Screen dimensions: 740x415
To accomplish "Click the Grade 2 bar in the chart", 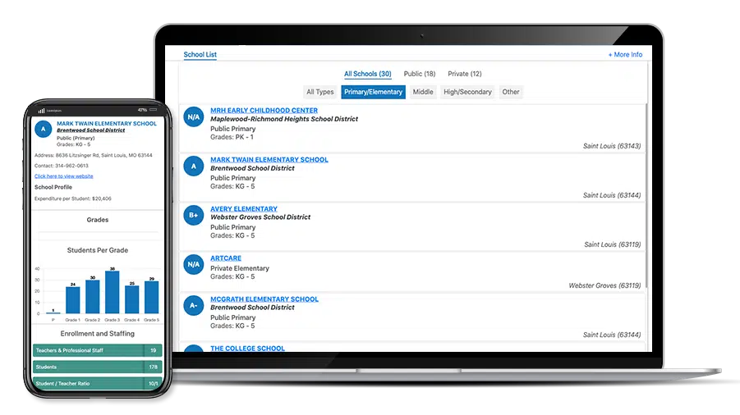I will pyautogui.click(x=93, y=297).
